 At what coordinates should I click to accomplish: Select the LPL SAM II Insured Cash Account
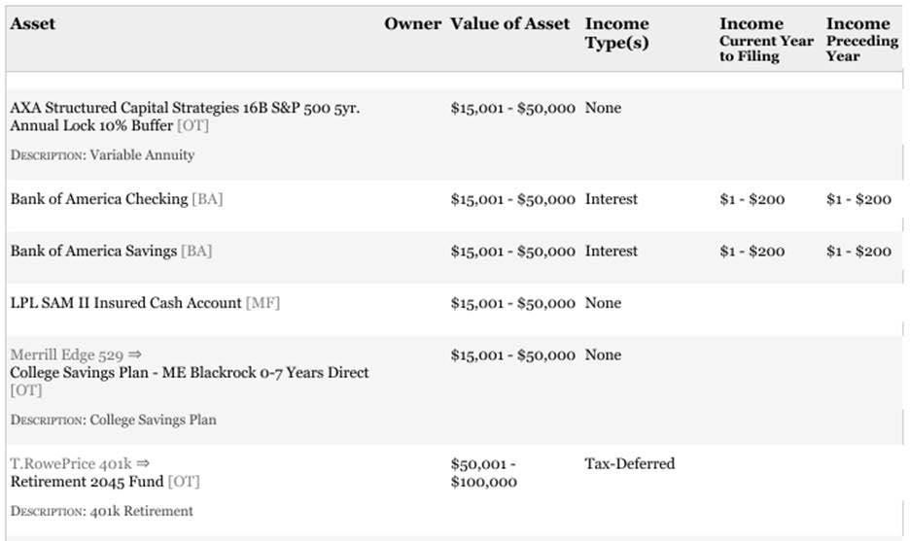click(126, 303)
